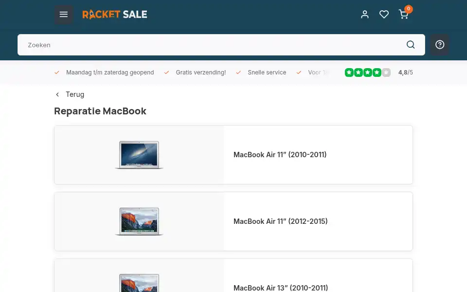Image resolution: width=467 pixels, height=292 pixels.
Task: Open MacBook Air 13″ (2010-2011) repair
Action: pos(233,275)
